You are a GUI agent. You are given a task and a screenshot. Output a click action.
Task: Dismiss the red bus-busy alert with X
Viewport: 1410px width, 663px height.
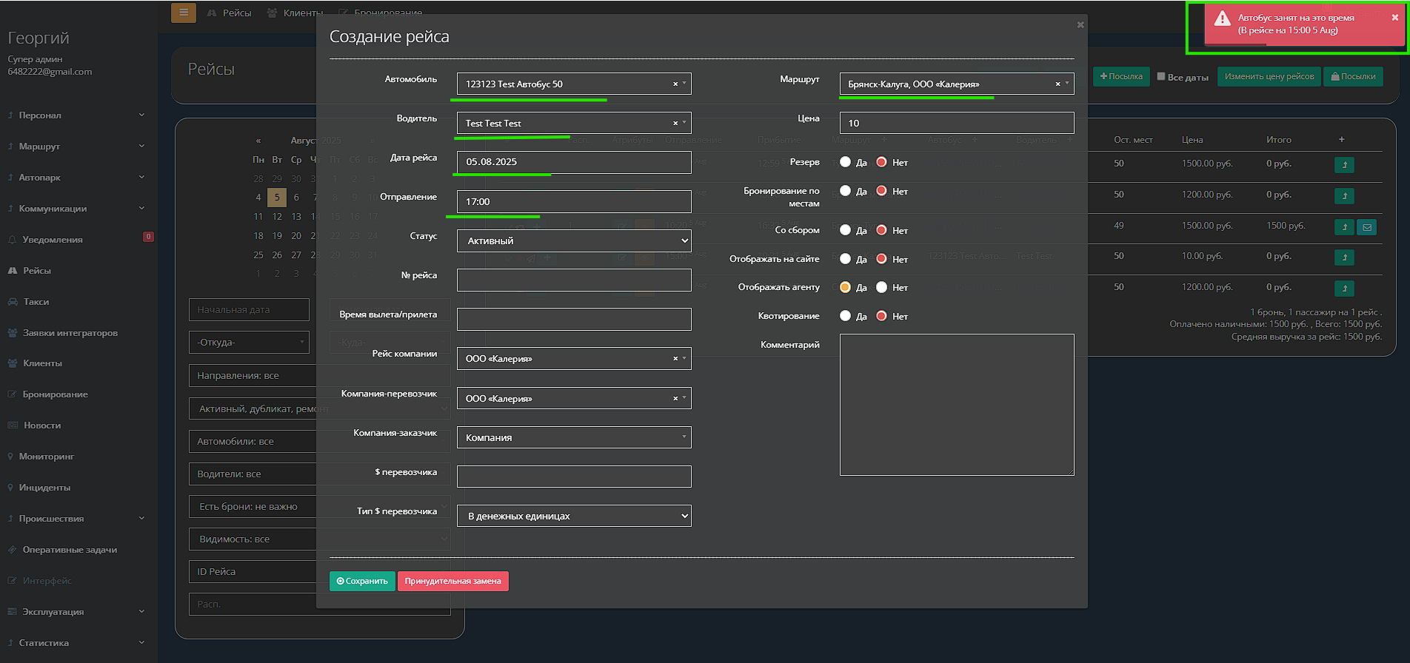coord(1394,18)
